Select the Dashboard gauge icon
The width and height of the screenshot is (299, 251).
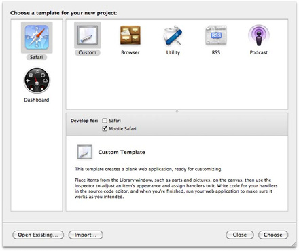click(x=37, y=81)
